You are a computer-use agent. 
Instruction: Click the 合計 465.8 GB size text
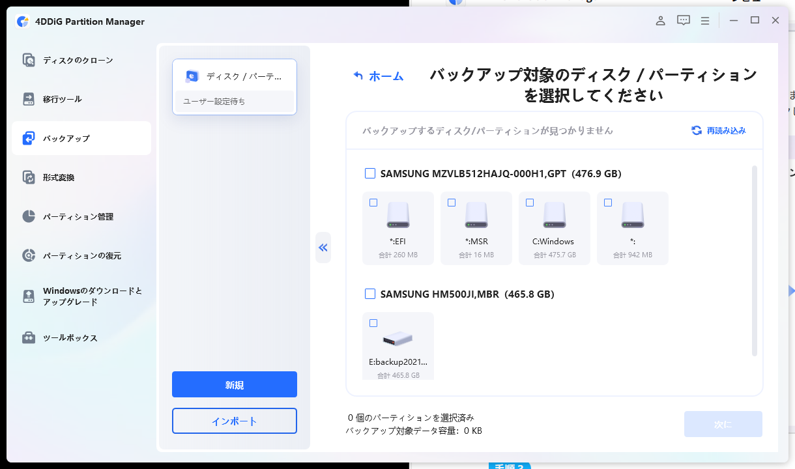(x=398, y=376)
